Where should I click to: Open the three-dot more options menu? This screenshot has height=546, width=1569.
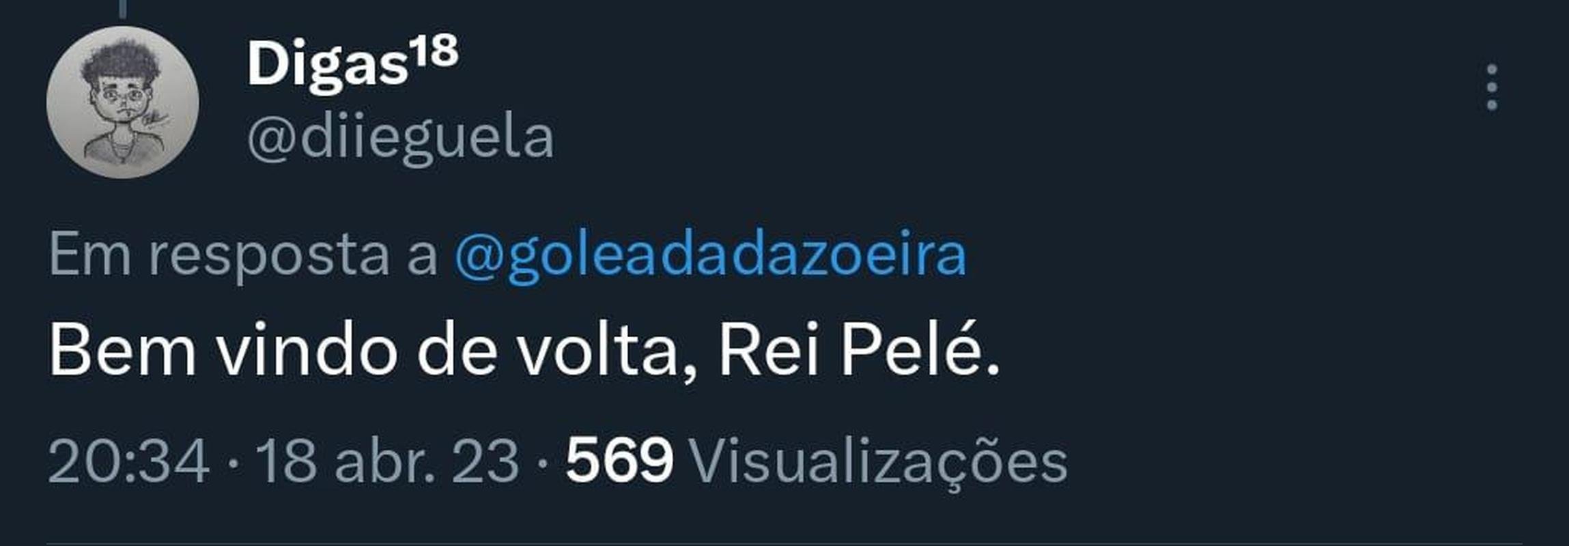pyautogui.click(x=1491, y=87)
